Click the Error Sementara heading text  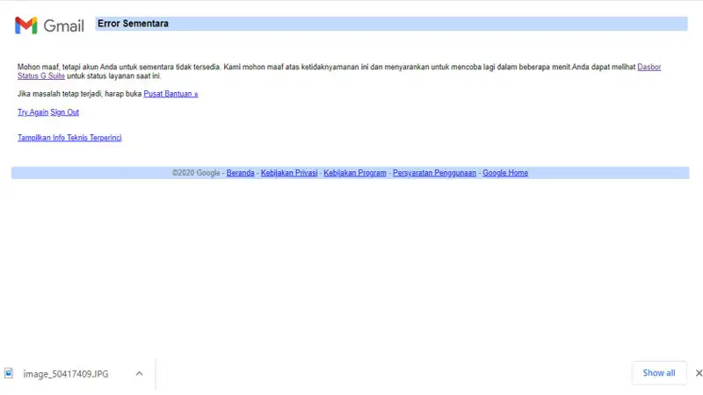(x=134, y=24)
